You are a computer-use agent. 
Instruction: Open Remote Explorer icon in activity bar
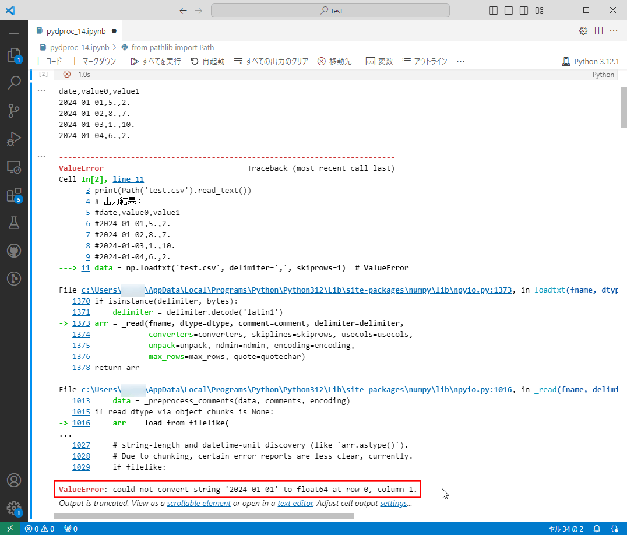(x=14, y=167)
